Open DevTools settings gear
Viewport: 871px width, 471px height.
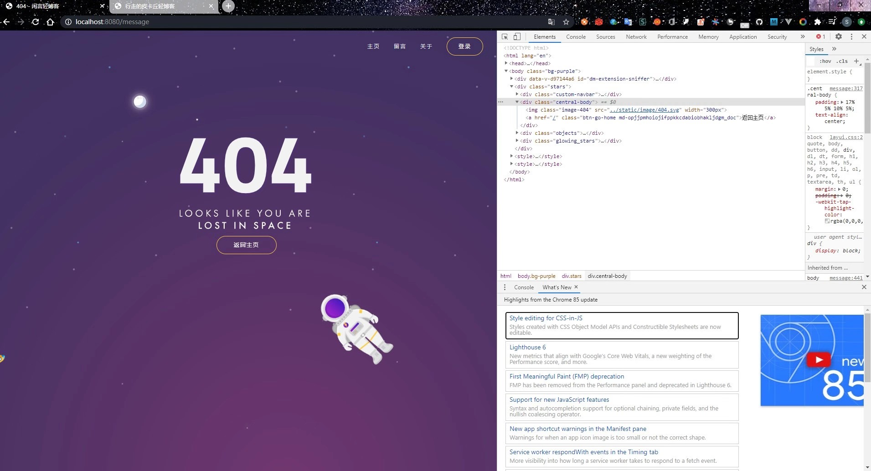[x=839, y=37]
